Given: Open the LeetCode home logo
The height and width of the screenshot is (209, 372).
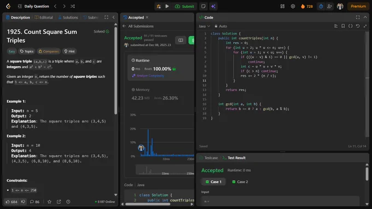Looking at the screenshot, I should tap(8, 6).
